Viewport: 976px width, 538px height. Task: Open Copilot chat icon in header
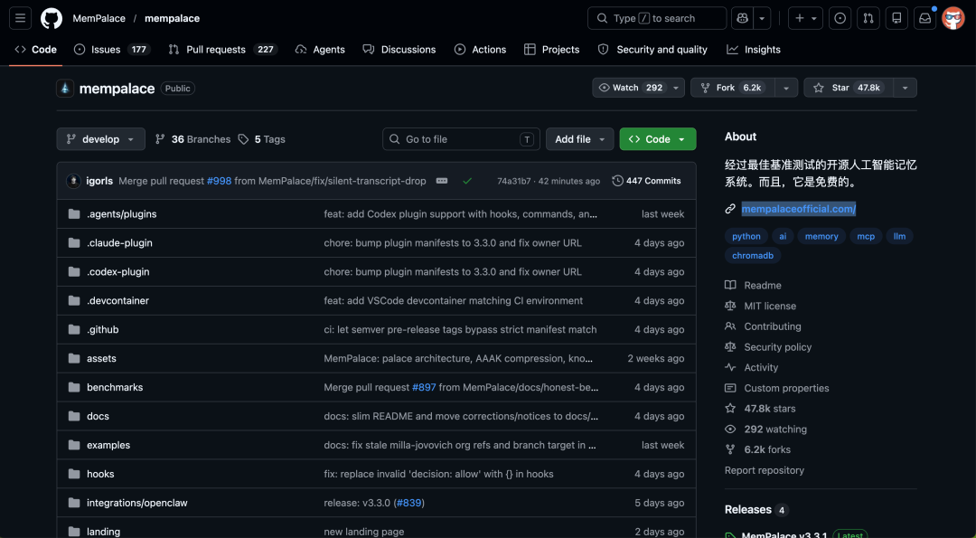coord(742,18)
